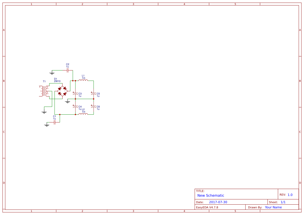Select the inductor L2 symbol

83,114
